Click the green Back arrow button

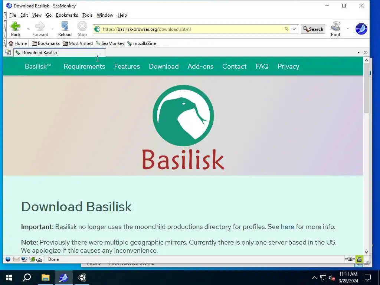point(16,29)
